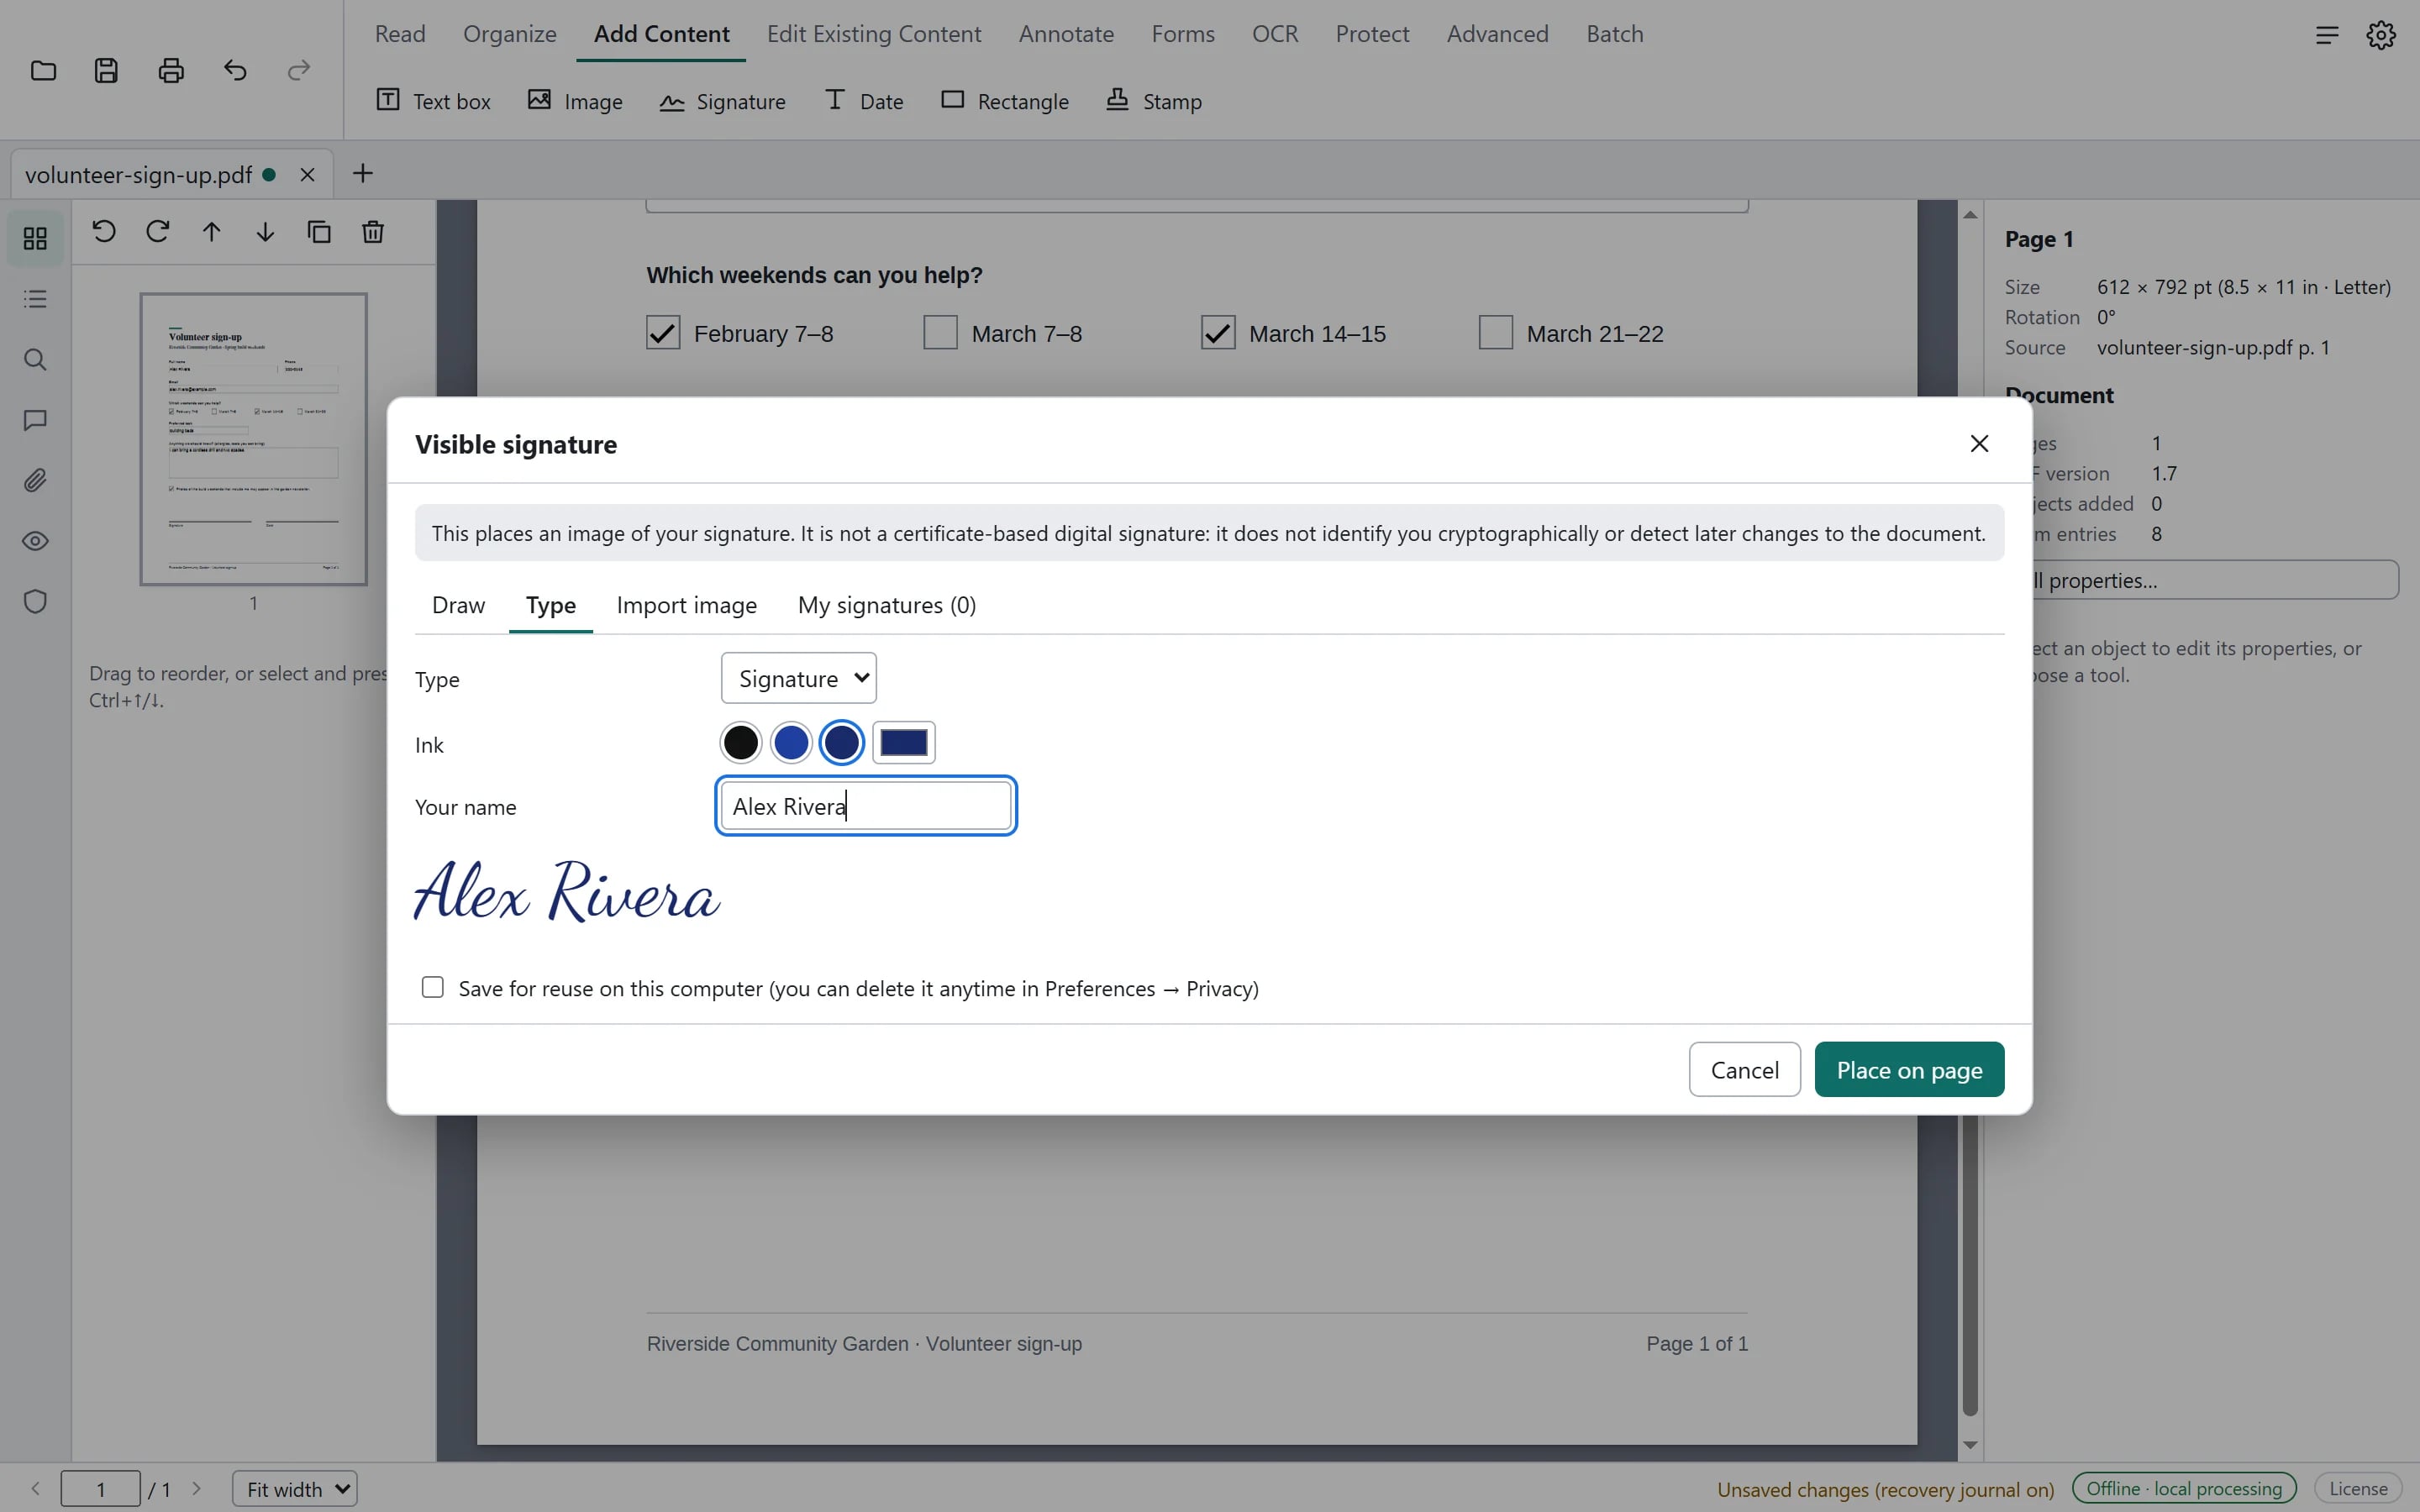Click Place on page button
This screenshot has height=1512, width=2420.
coord(1909,1070)
